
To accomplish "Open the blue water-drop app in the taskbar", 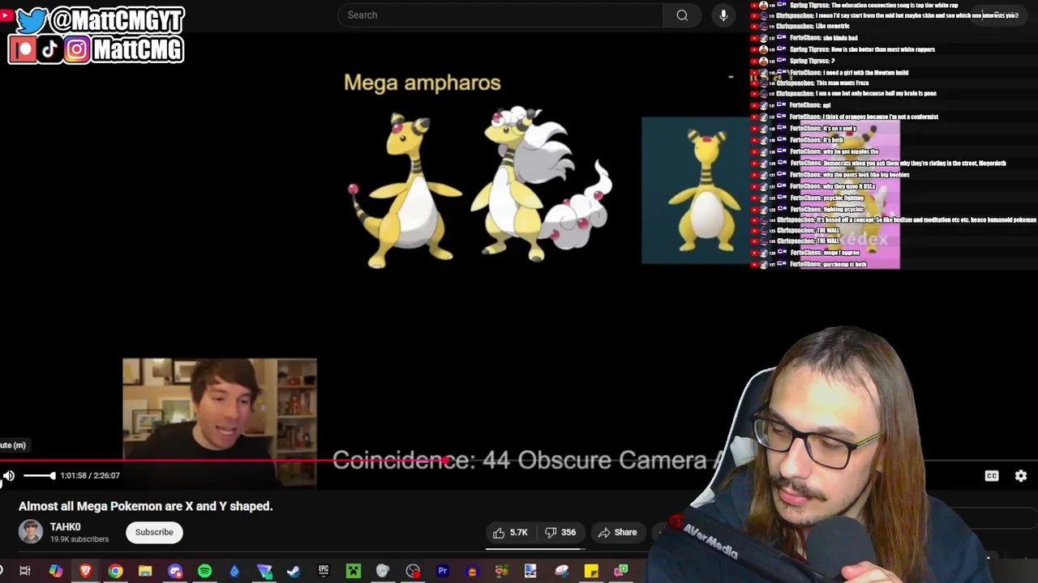I will point(234,571).
